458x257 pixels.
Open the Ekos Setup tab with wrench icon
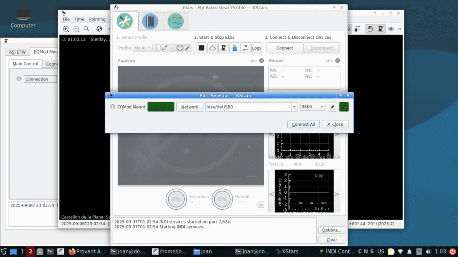[x=124, y=21]
